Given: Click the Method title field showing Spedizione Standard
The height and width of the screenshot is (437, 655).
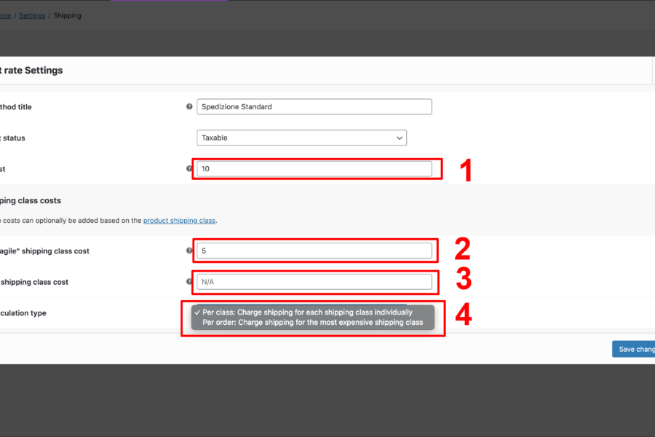Looking at the screenshot, I should click(x=314, y=106).
